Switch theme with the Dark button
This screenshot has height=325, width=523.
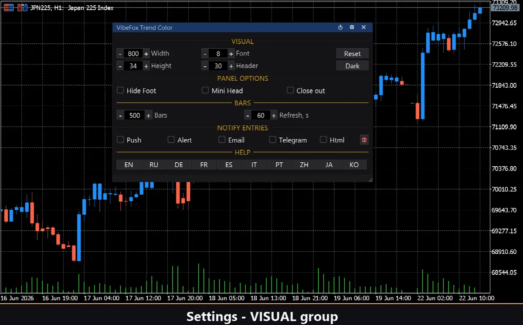352,66
